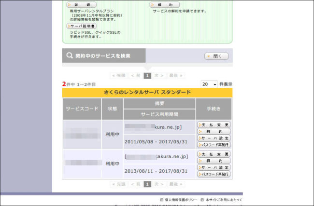Open the 20 件表示 dropdown
This screenshot has height=206, width=314.
tap(209, 84)
